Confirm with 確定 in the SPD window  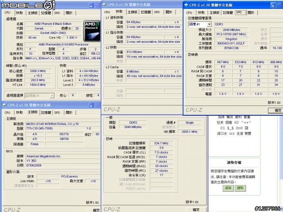click(x=276, y=110)
